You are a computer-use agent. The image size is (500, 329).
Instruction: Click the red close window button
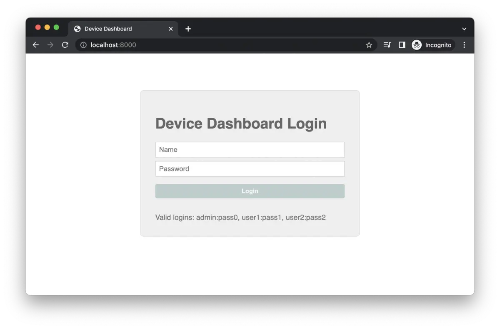38,27
